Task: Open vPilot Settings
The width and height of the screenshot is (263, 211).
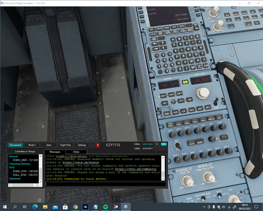Action: coord(82,145)
